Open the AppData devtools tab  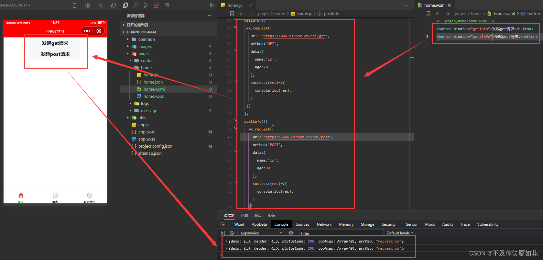259,224
